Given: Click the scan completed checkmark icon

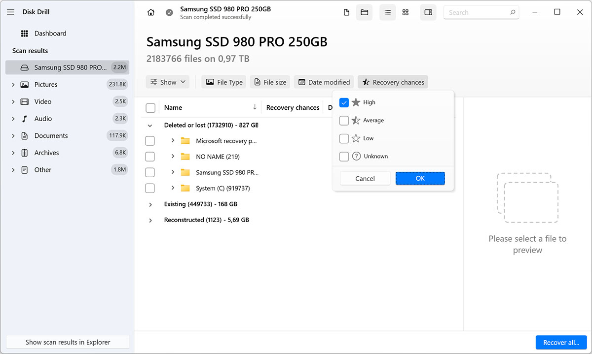Looking at the screenshot, I should [169, 13].
